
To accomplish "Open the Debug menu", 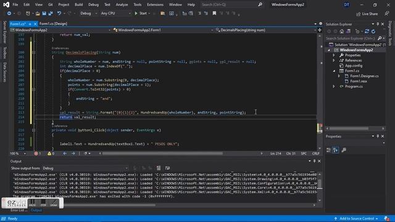I will [x=93, y=4].
